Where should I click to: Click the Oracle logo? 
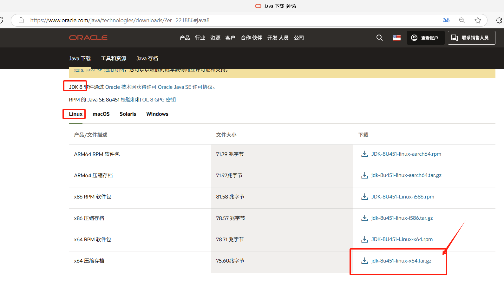88,38
